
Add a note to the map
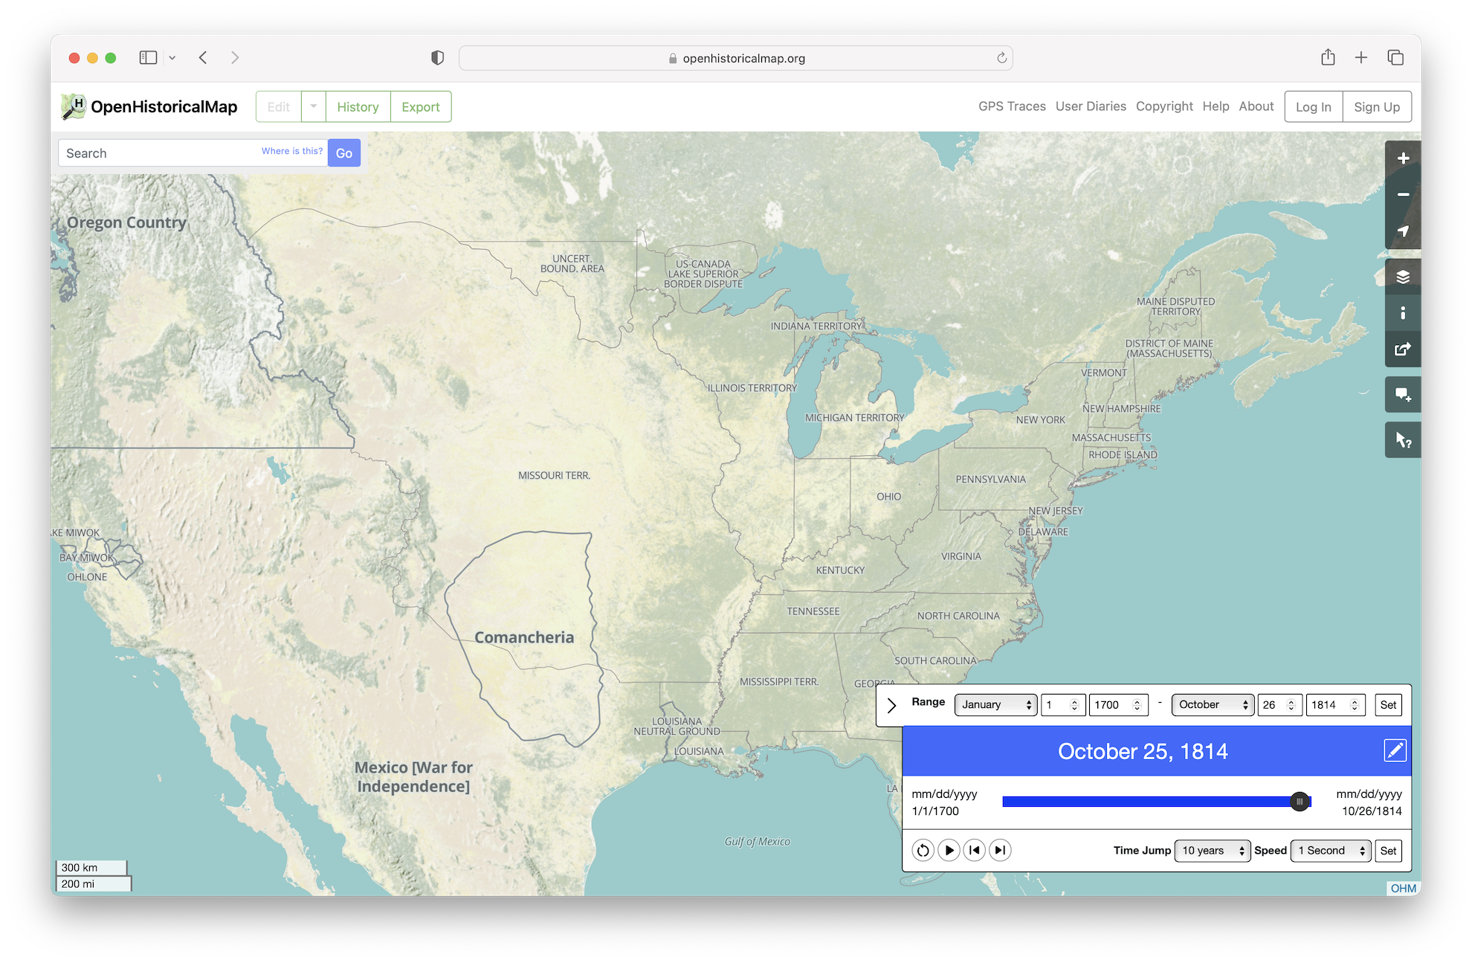click(x=1403, y=395)
